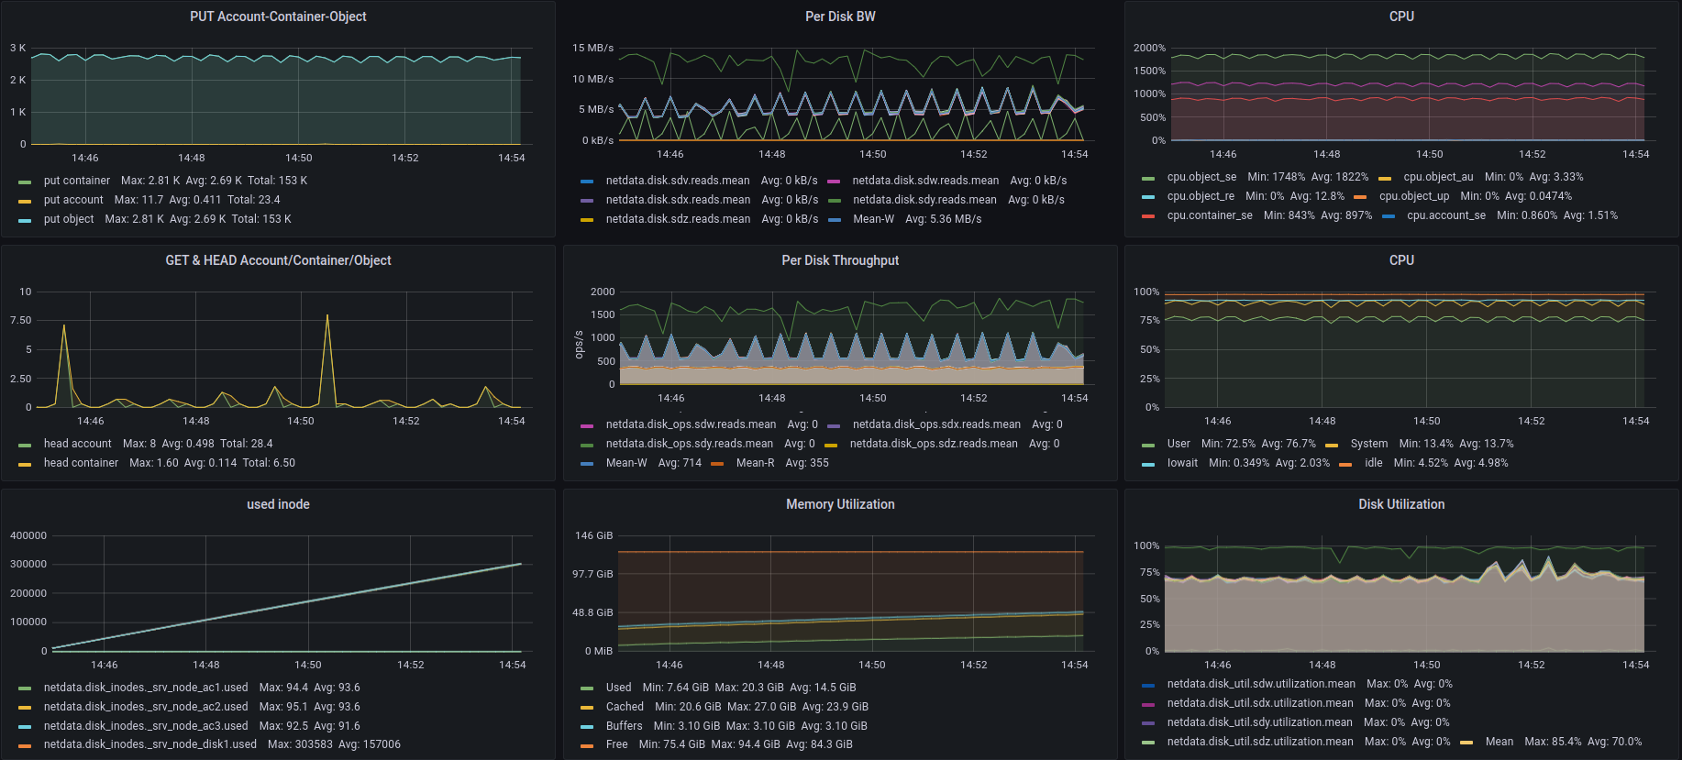Toggle the Iowait series in CPU legend
This screenshot has width=1682, height=760.
1182,463
